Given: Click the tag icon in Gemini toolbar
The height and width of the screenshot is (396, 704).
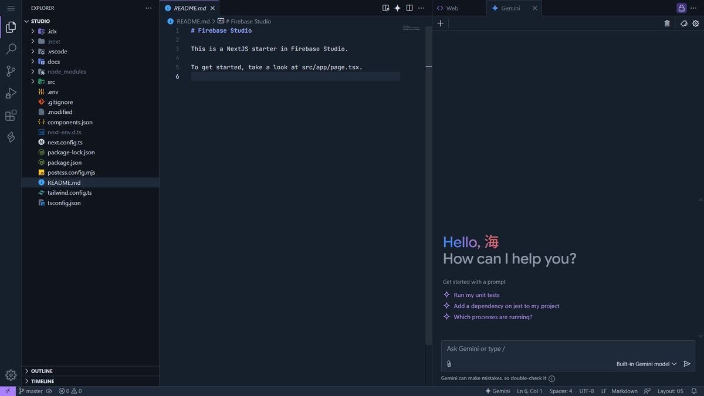Looking at the screenshot, I should coord(684,23).
